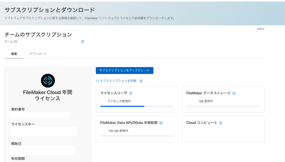Screen dimensions: 285x162
Task: Click the help icon after サブスクリプションを同期 link
Action: click(141, 81)
